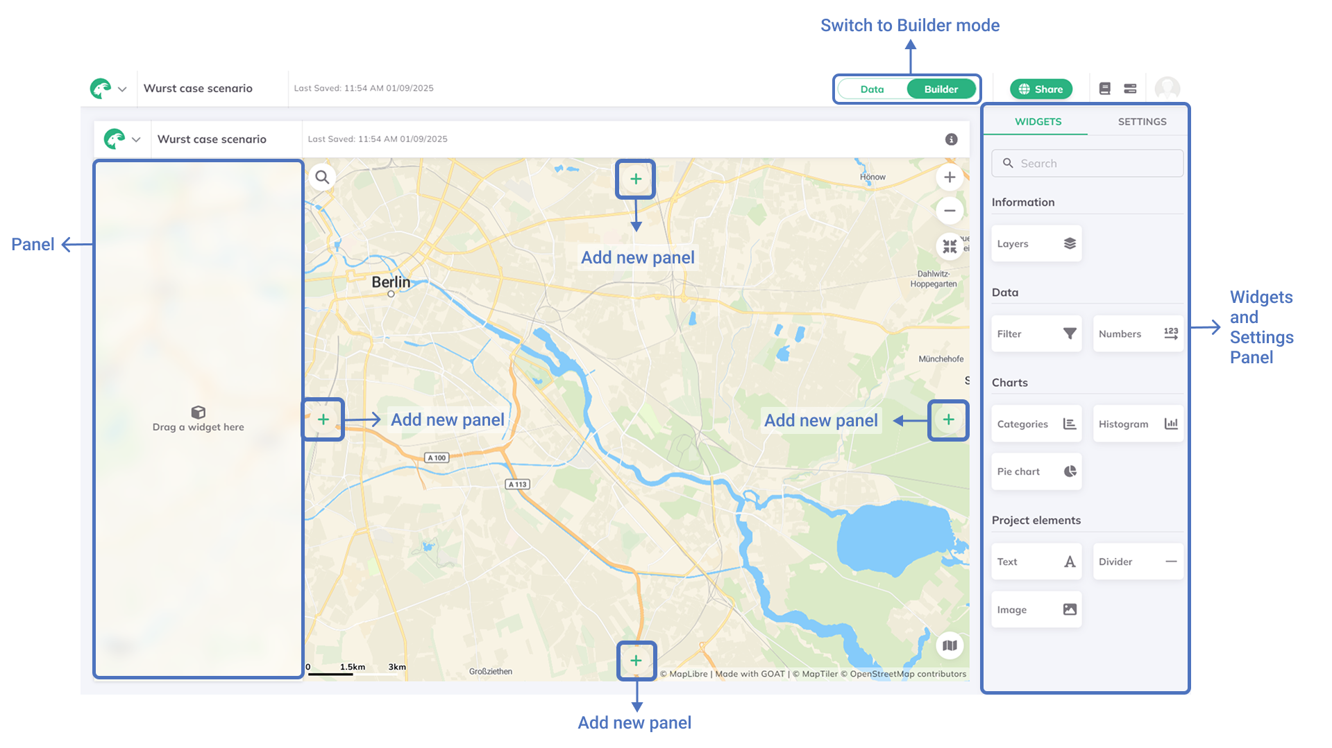The height and width of the screenshot is (748, 1332).
Task: Open the documentation book icon
Action: 1105,88
